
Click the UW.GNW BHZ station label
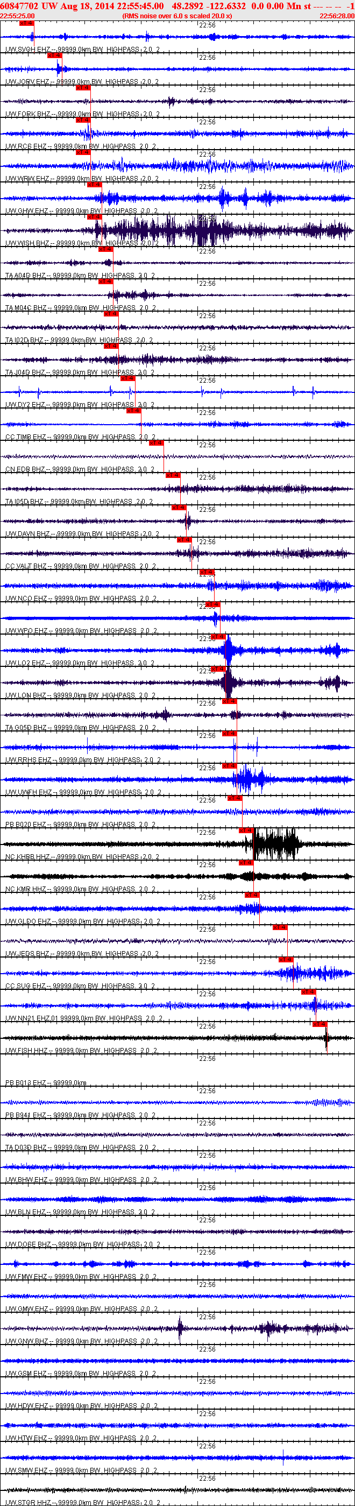pyautogui.click(x=81, y=1341)
